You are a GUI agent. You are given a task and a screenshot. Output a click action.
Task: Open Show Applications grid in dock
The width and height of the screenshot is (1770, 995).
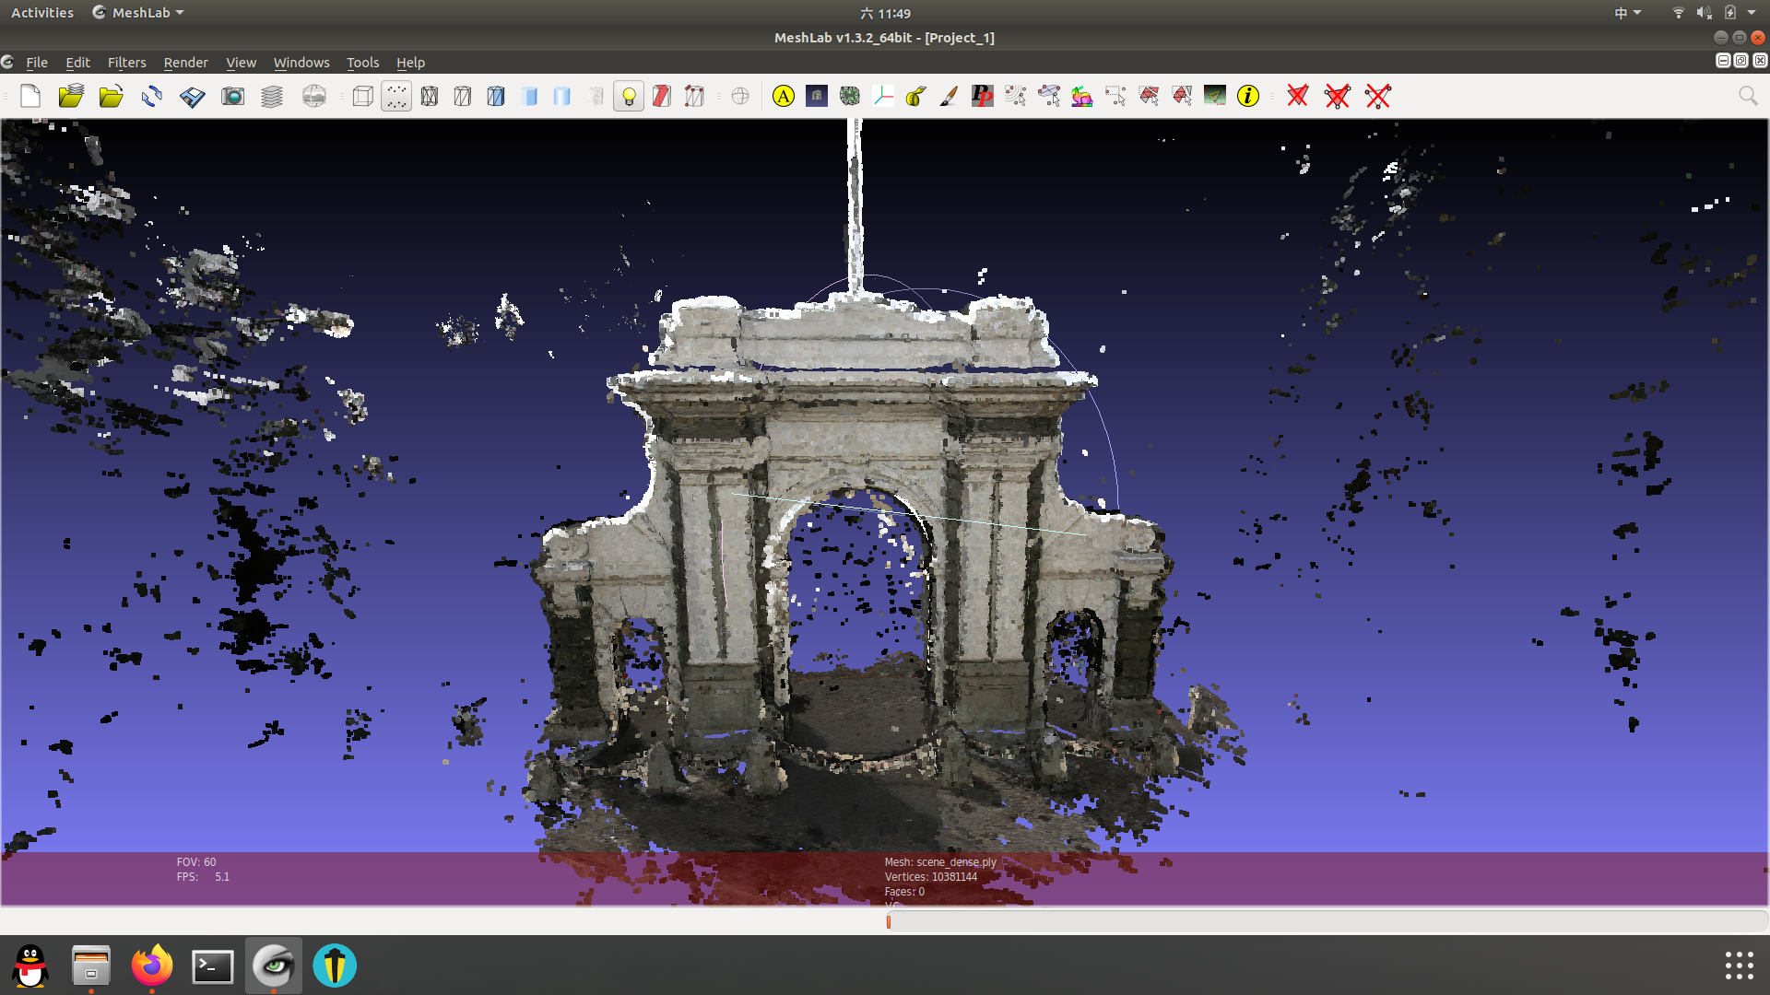coord(1739,966)
